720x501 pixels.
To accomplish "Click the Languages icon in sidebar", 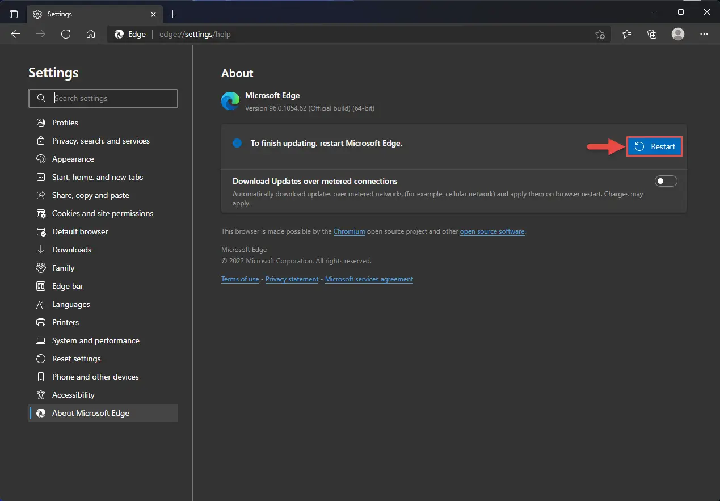I will point(41,304).
